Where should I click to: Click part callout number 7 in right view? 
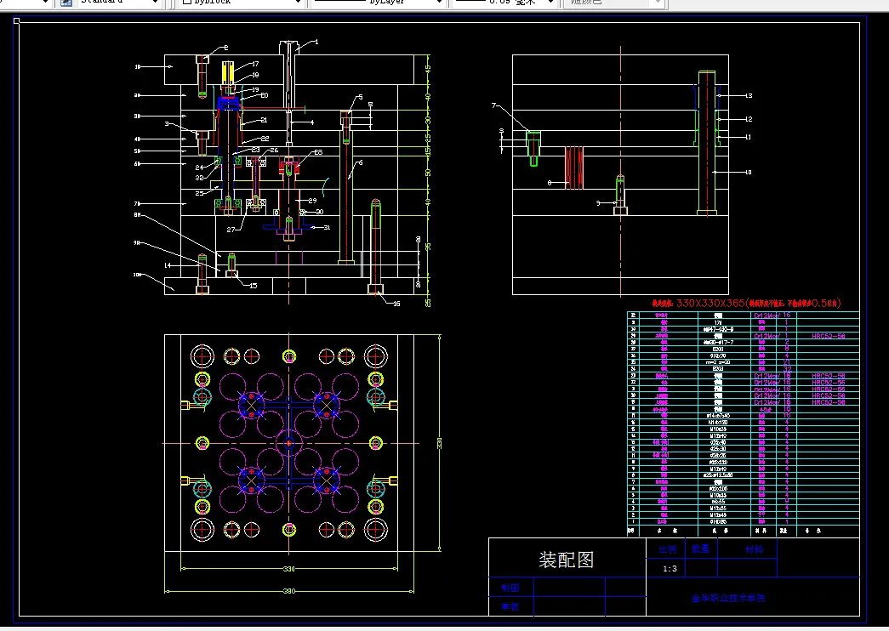click(493, 105)
